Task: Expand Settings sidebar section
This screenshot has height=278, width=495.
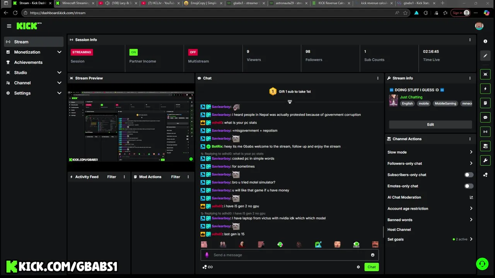Action: pyautogui.click(x=59, y=93)
